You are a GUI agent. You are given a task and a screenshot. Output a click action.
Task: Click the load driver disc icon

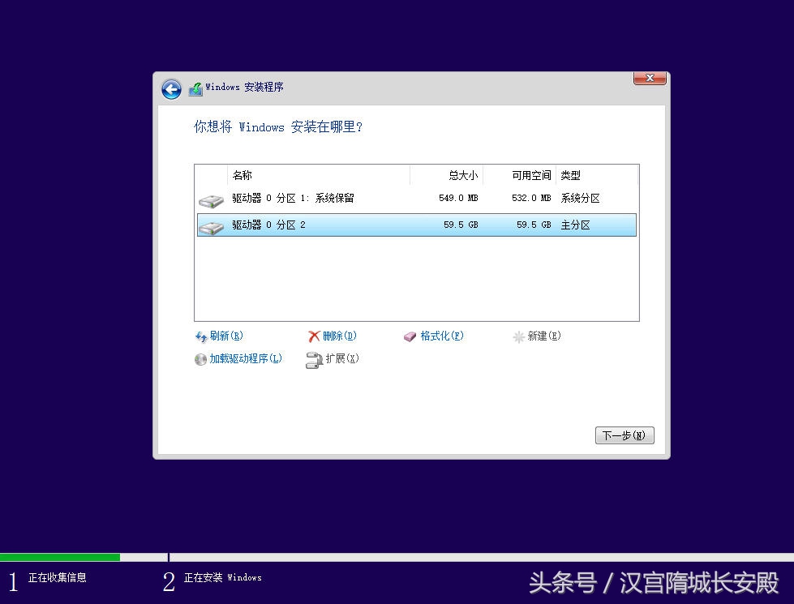click(x=200, y=359)
